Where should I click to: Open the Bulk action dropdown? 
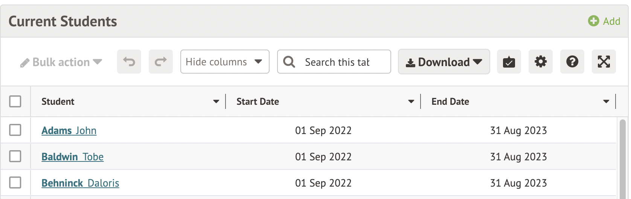pos(61,62)
